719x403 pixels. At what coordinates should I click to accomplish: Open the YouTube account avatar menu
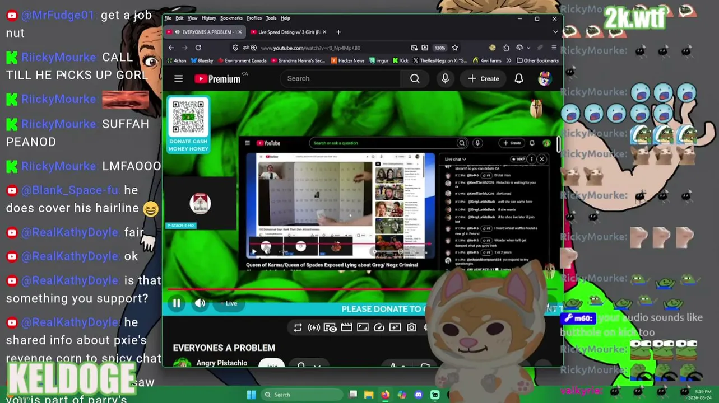(544, 79)
